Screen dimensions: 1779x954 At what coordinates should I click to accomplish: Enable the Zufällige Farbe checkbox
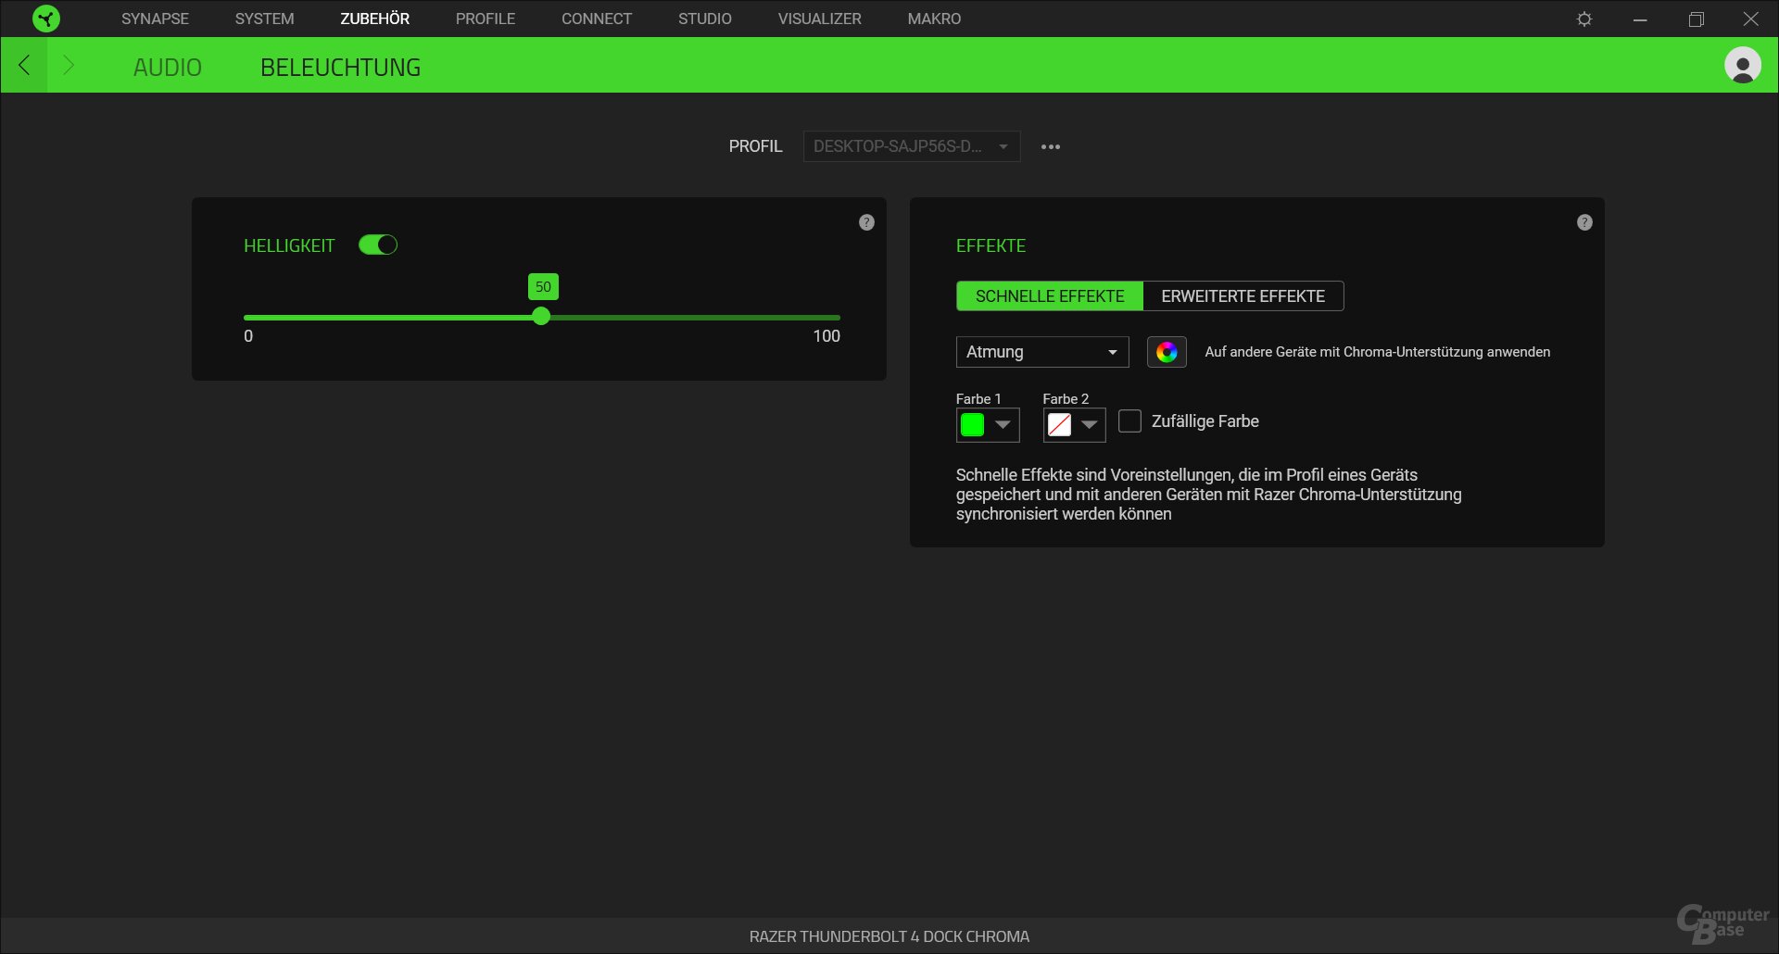tap(1129, 421)
